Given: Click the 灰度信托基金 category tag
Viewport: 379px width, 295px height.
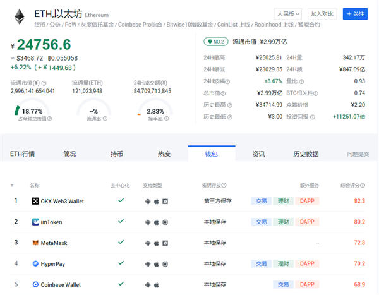Looking at the screenshot, I should [x=97, y=25].
